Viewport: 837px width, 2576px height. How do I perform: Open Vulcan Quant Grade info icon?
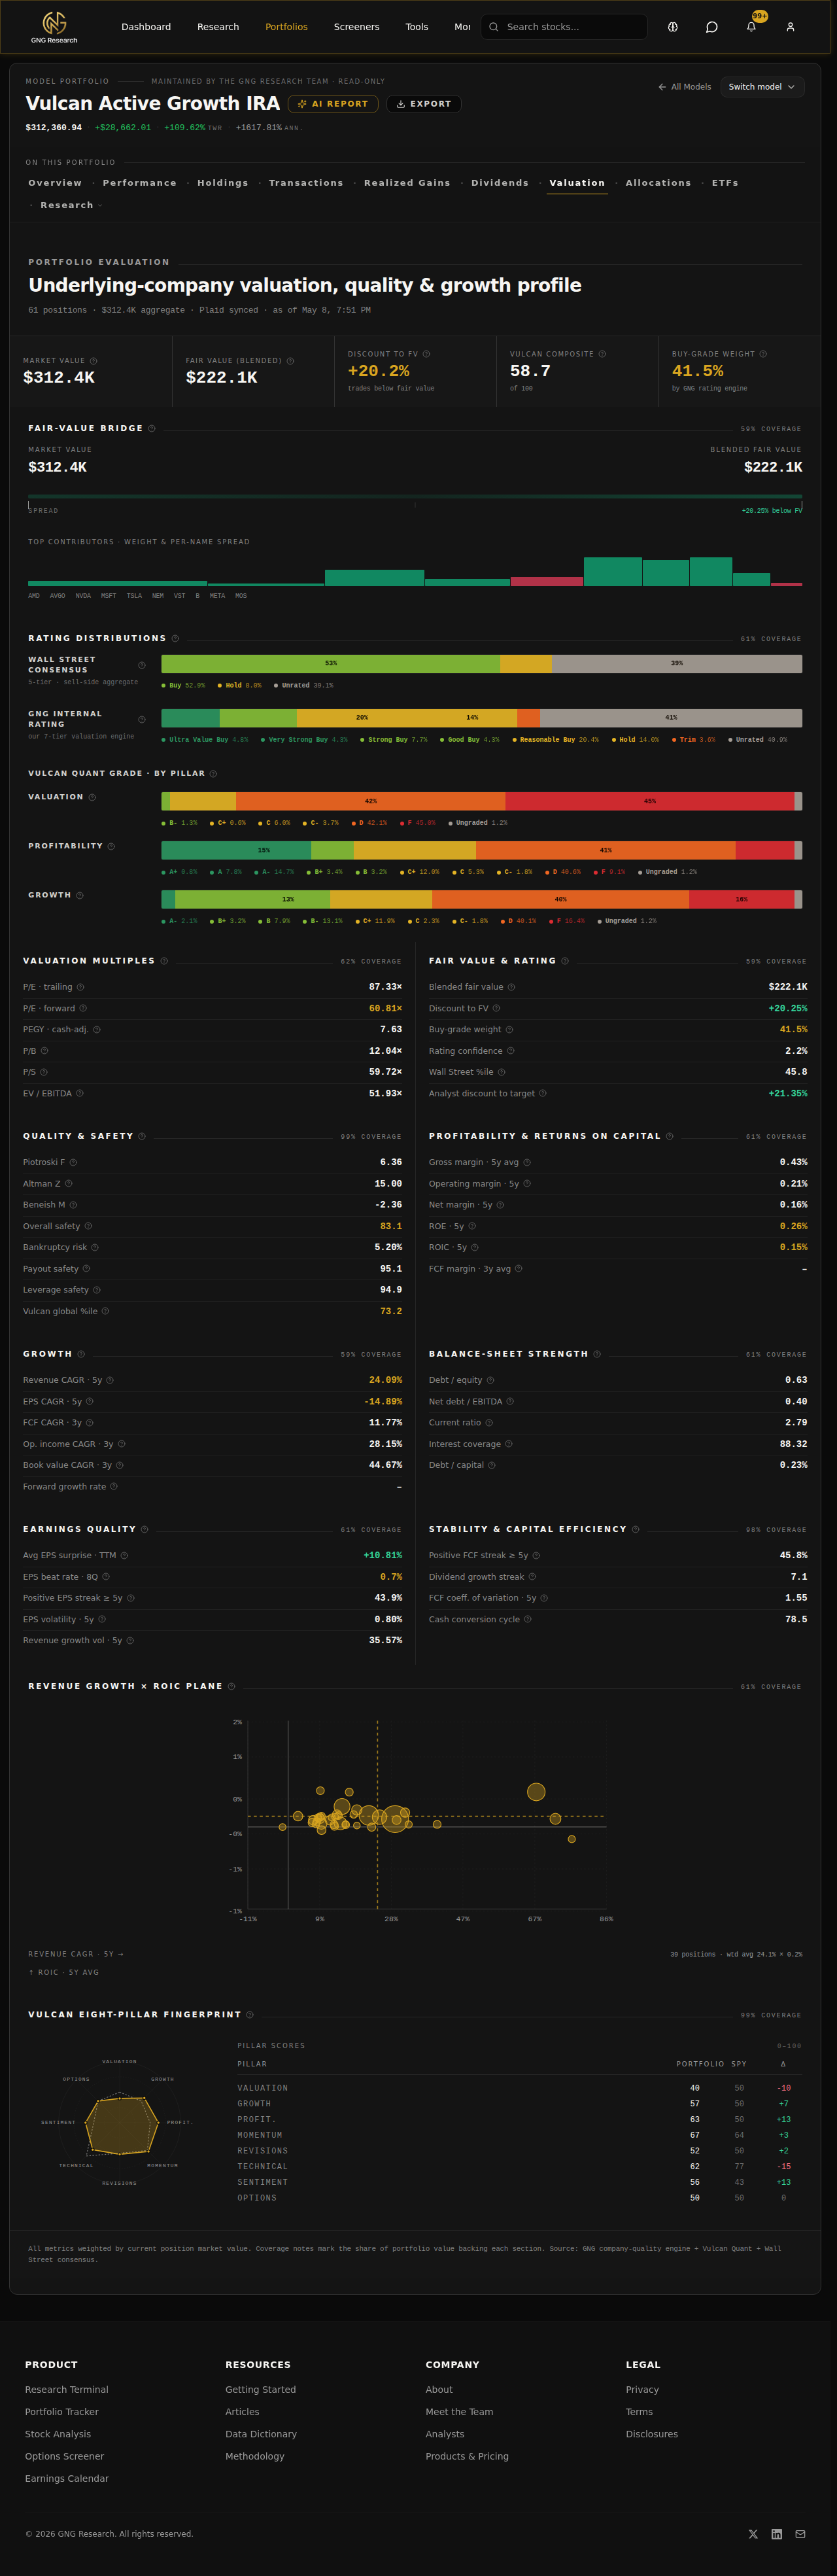(x=213, y=773)
